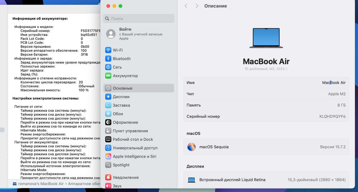Click the macOS Sequoia name text
The image size is (358, 192).
click(x=214, y=147)
